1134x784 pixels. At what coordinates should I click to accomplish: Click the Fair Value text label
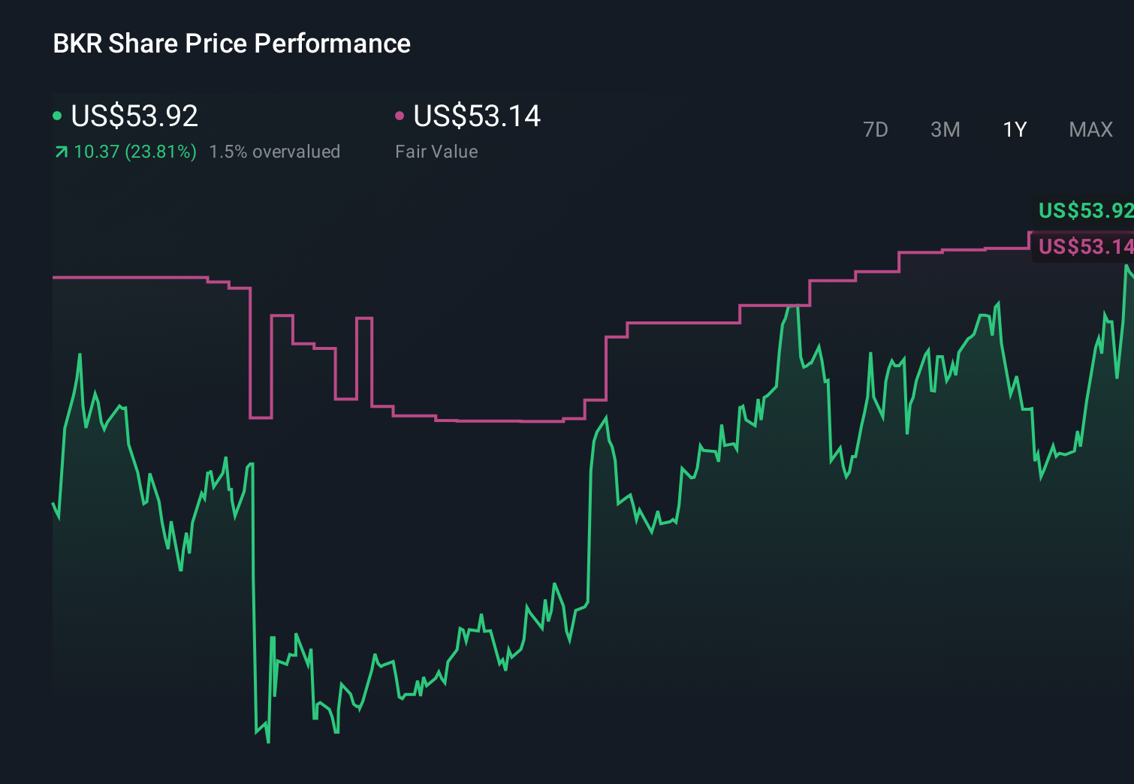point(436,152)
